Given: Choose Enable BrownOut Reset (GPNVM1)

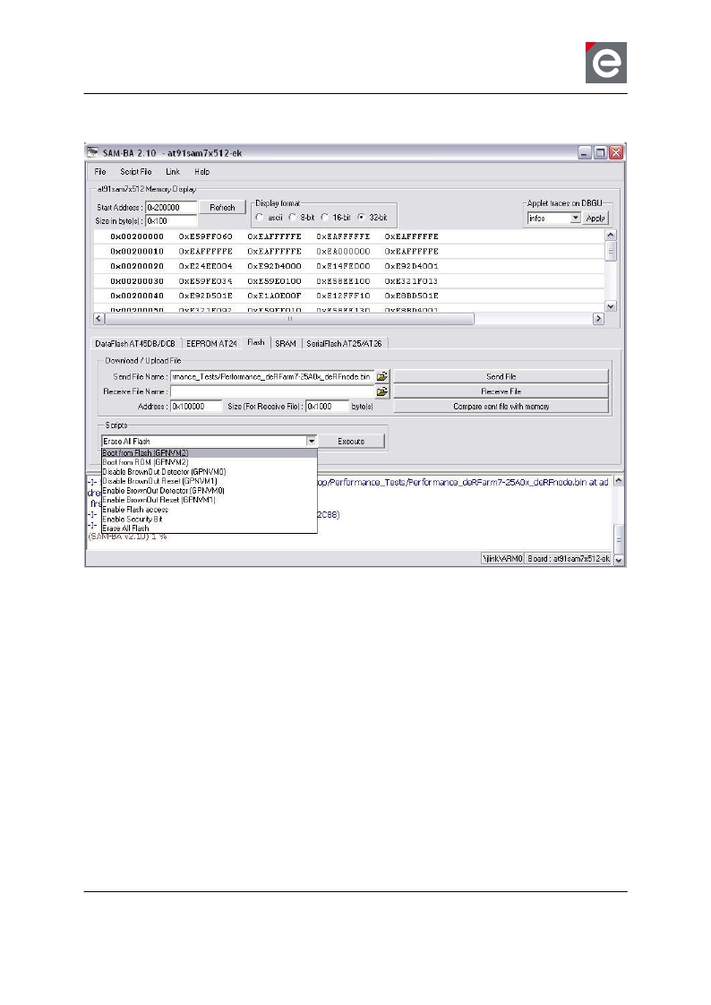Looking at the screenshot, I should click(210, 500).
